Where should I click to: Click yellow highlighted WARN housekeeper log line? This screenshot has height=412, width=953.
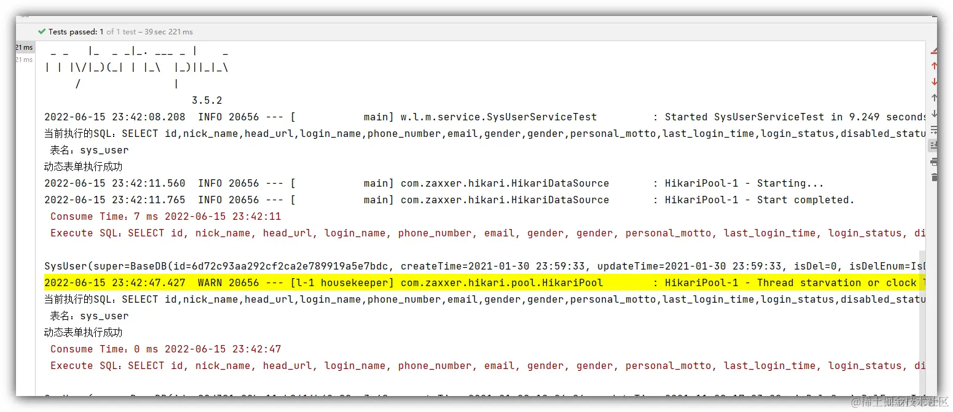[x=485, y=282]
